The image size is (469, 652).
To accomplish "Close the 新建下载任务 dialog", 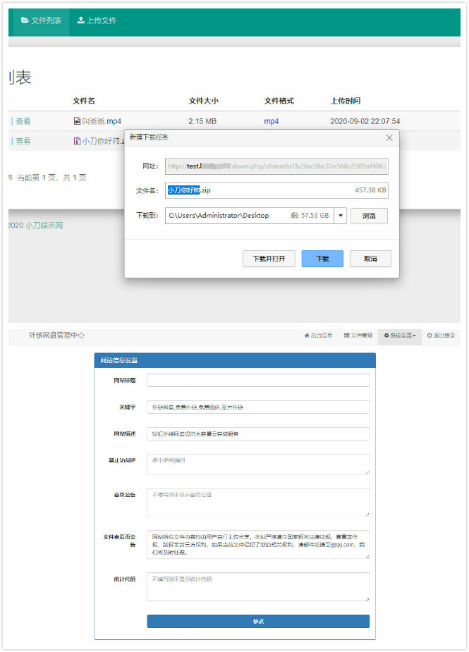I will [x=389, y=137].
